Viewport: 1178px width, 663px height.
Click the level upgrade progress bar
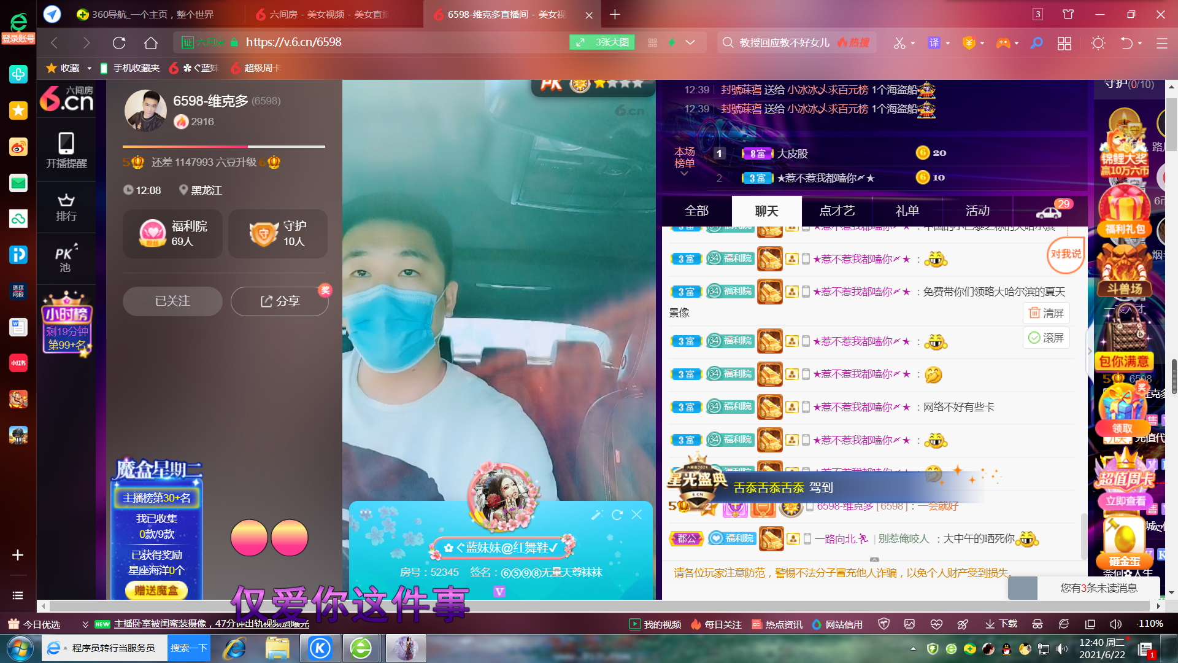click(224, 147)
